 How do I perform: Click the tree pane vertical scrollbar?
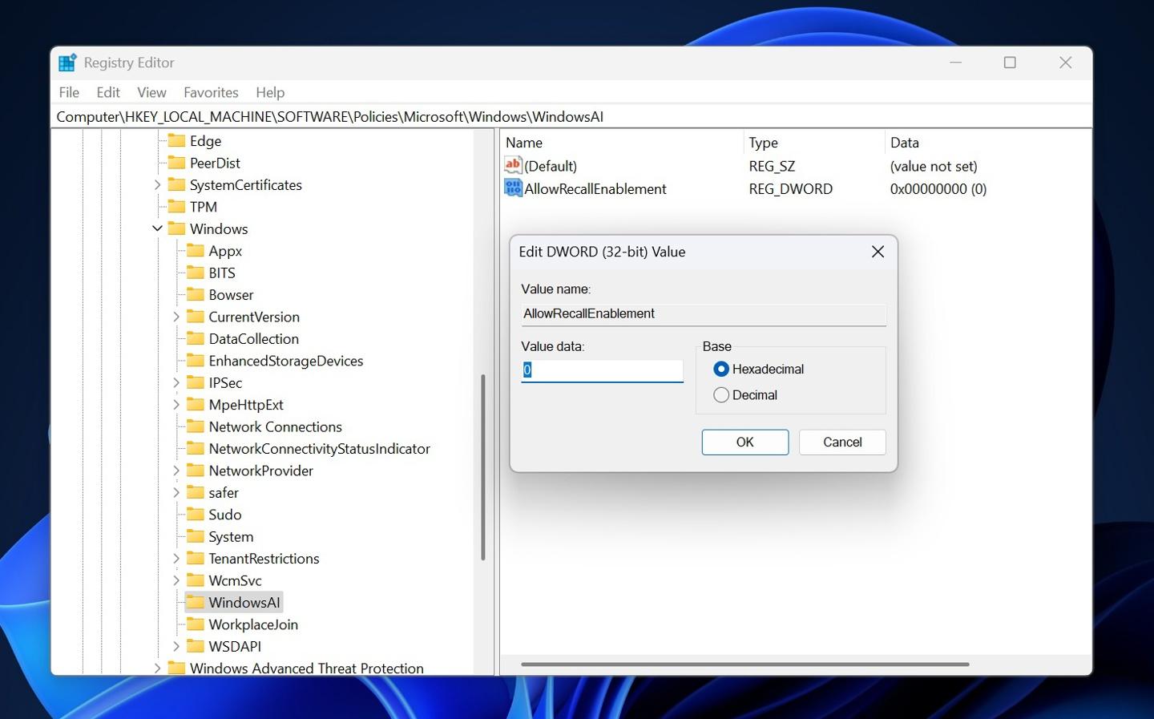482,467
